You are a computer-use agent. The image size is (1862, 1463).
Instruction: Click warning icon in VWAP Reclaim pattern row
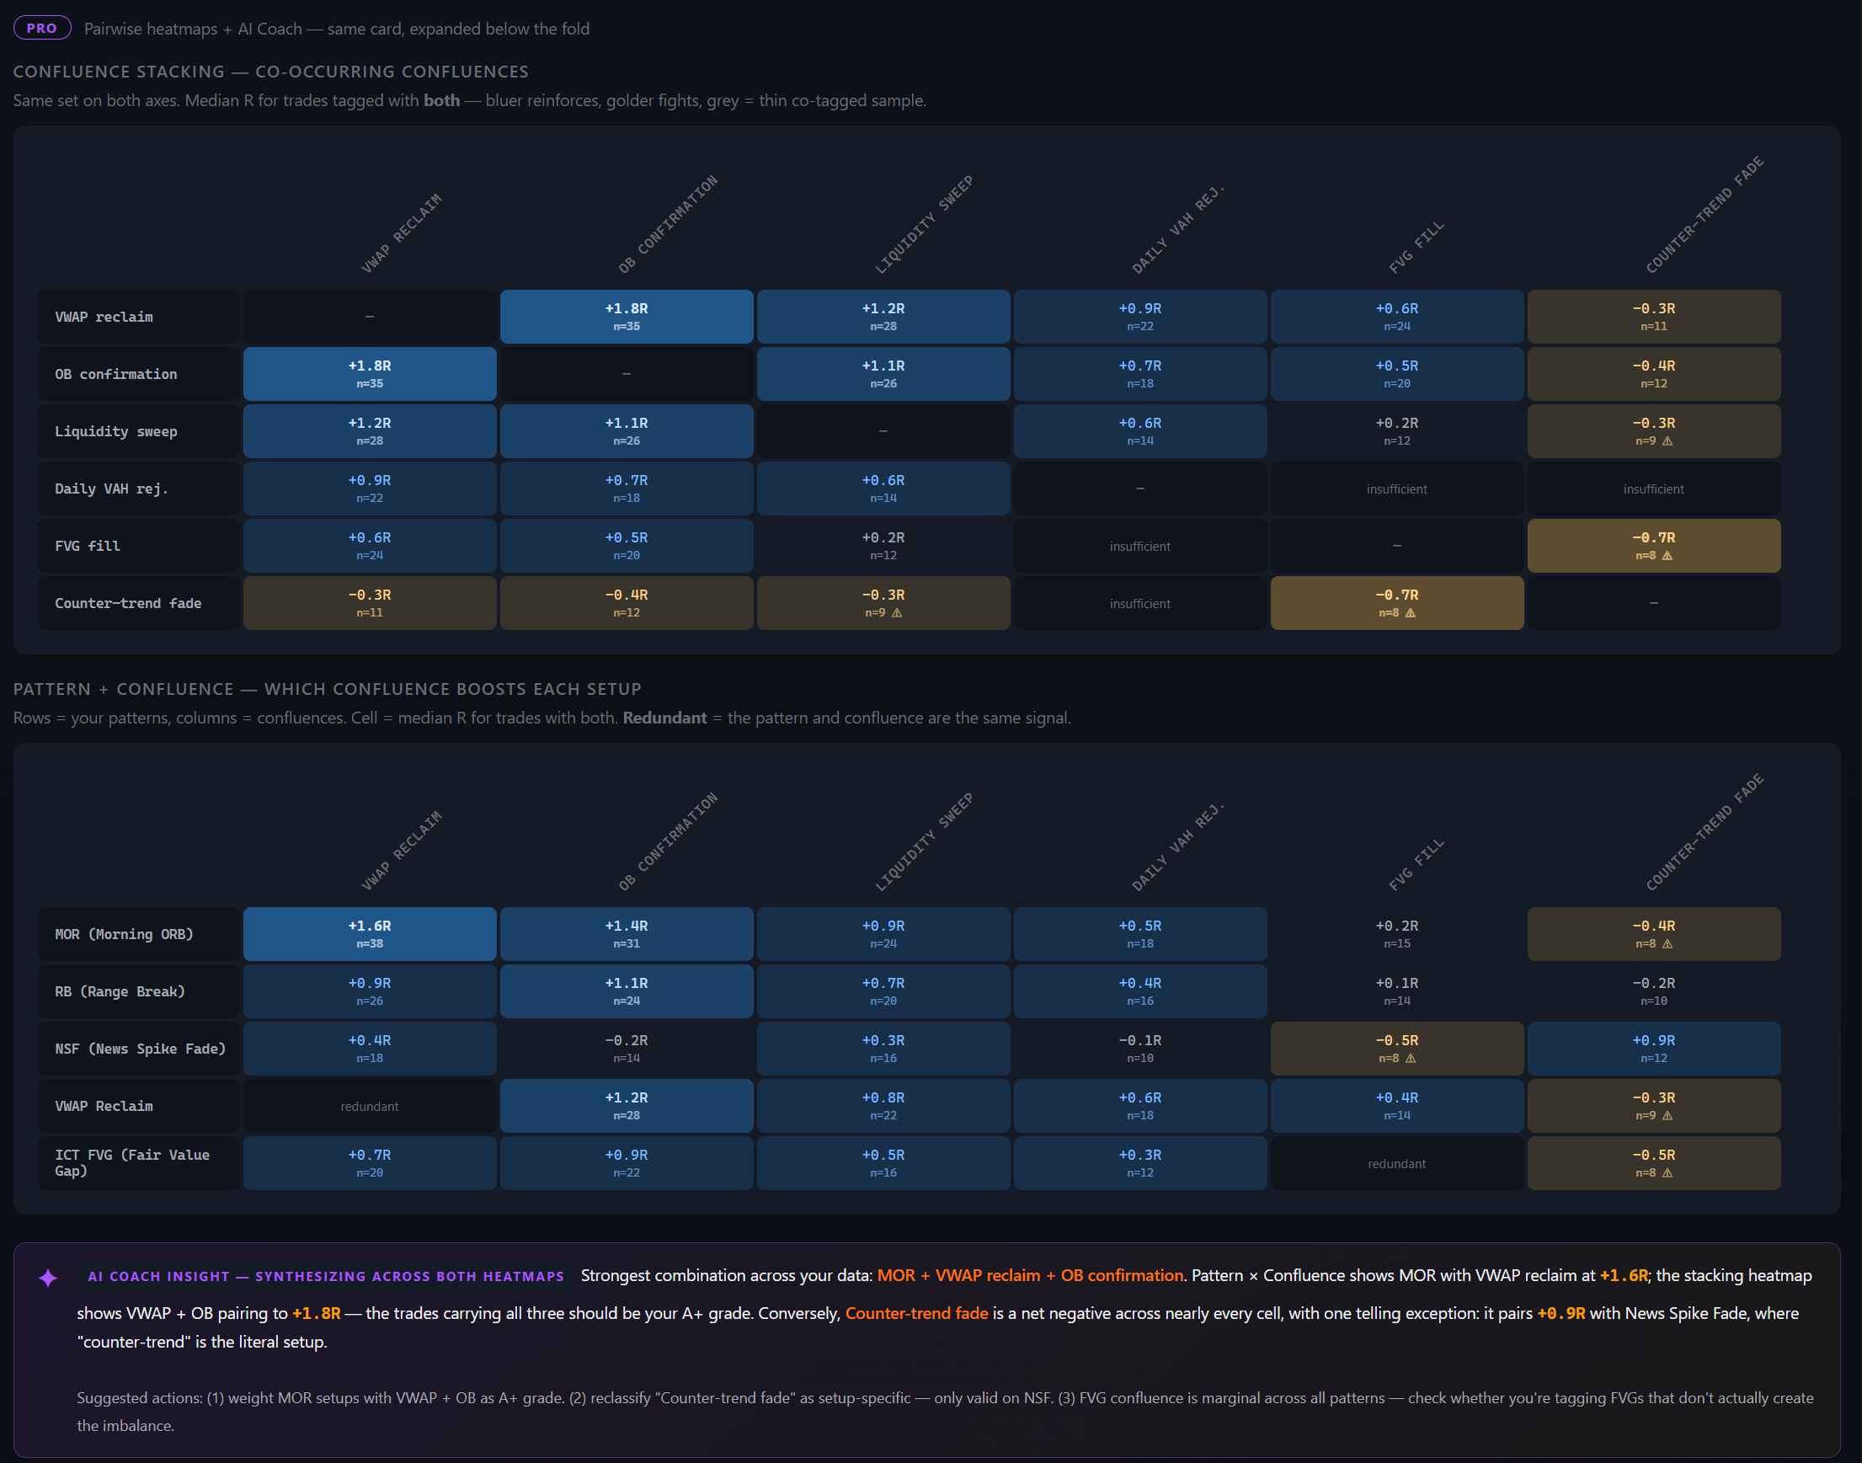tap(1667, 1116)
